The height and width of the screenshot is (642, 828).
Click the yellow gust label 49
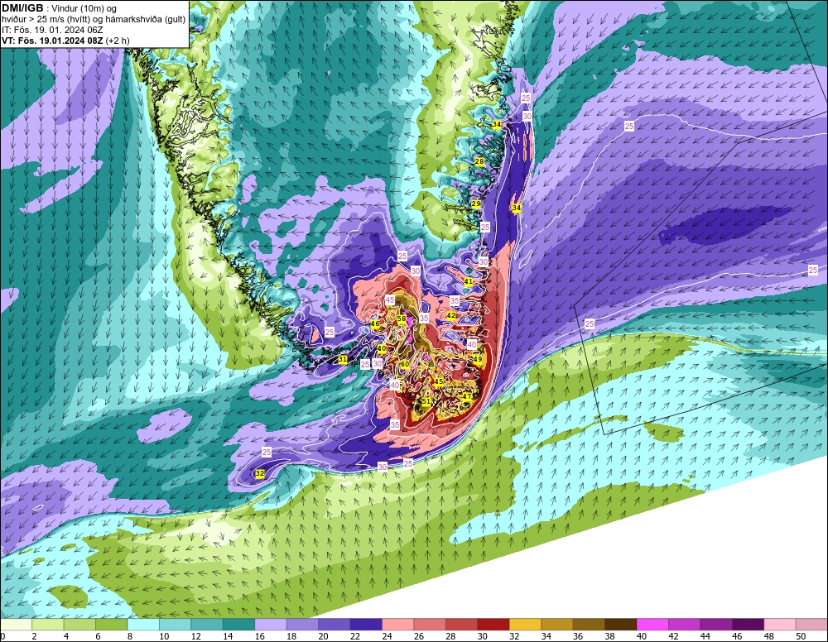(x=478, y=359)
